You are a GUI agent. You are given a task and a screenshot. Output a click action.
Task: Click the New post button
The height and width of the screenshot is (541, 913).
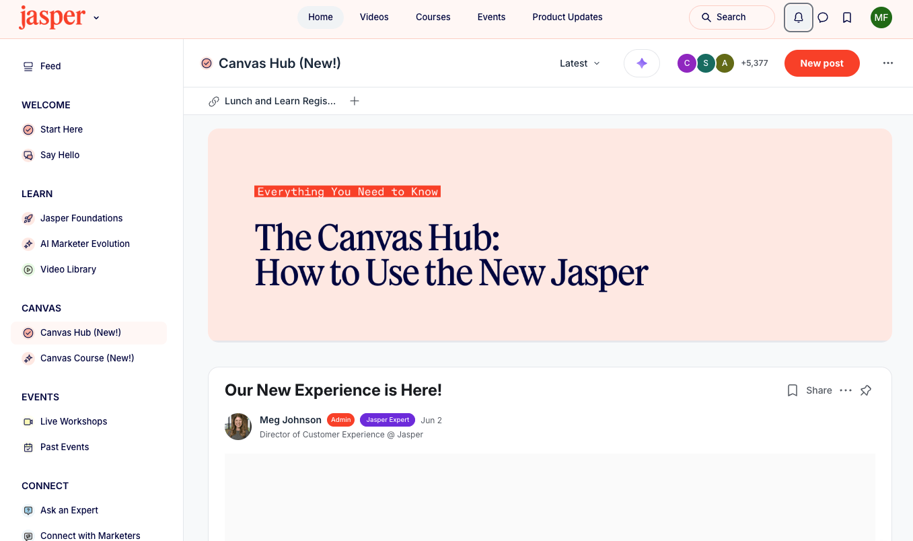(x=821, y=63)
